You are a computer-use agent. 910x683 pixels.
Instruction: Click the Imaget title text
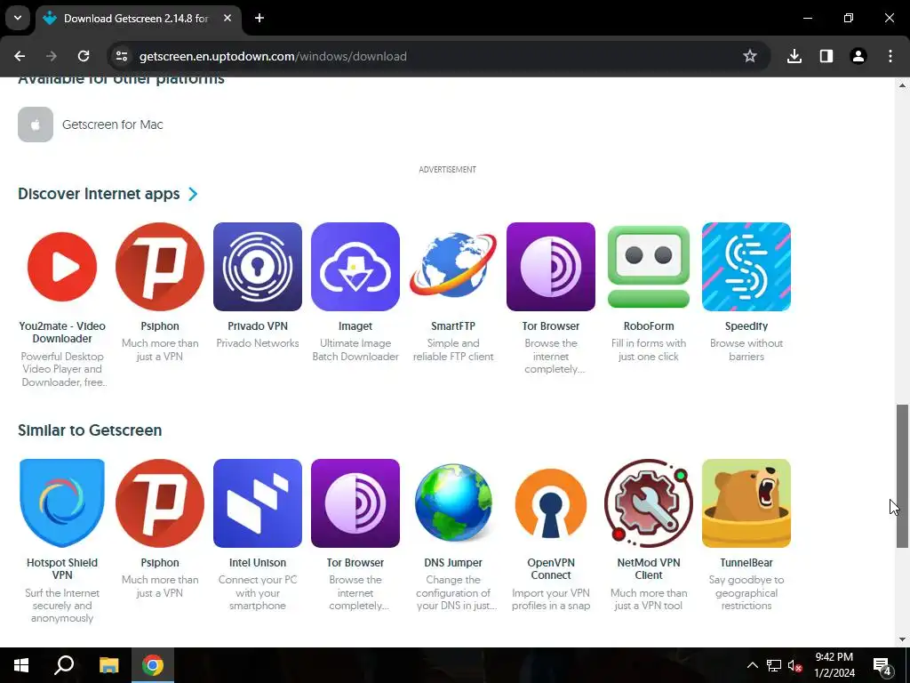coord(355,326)
